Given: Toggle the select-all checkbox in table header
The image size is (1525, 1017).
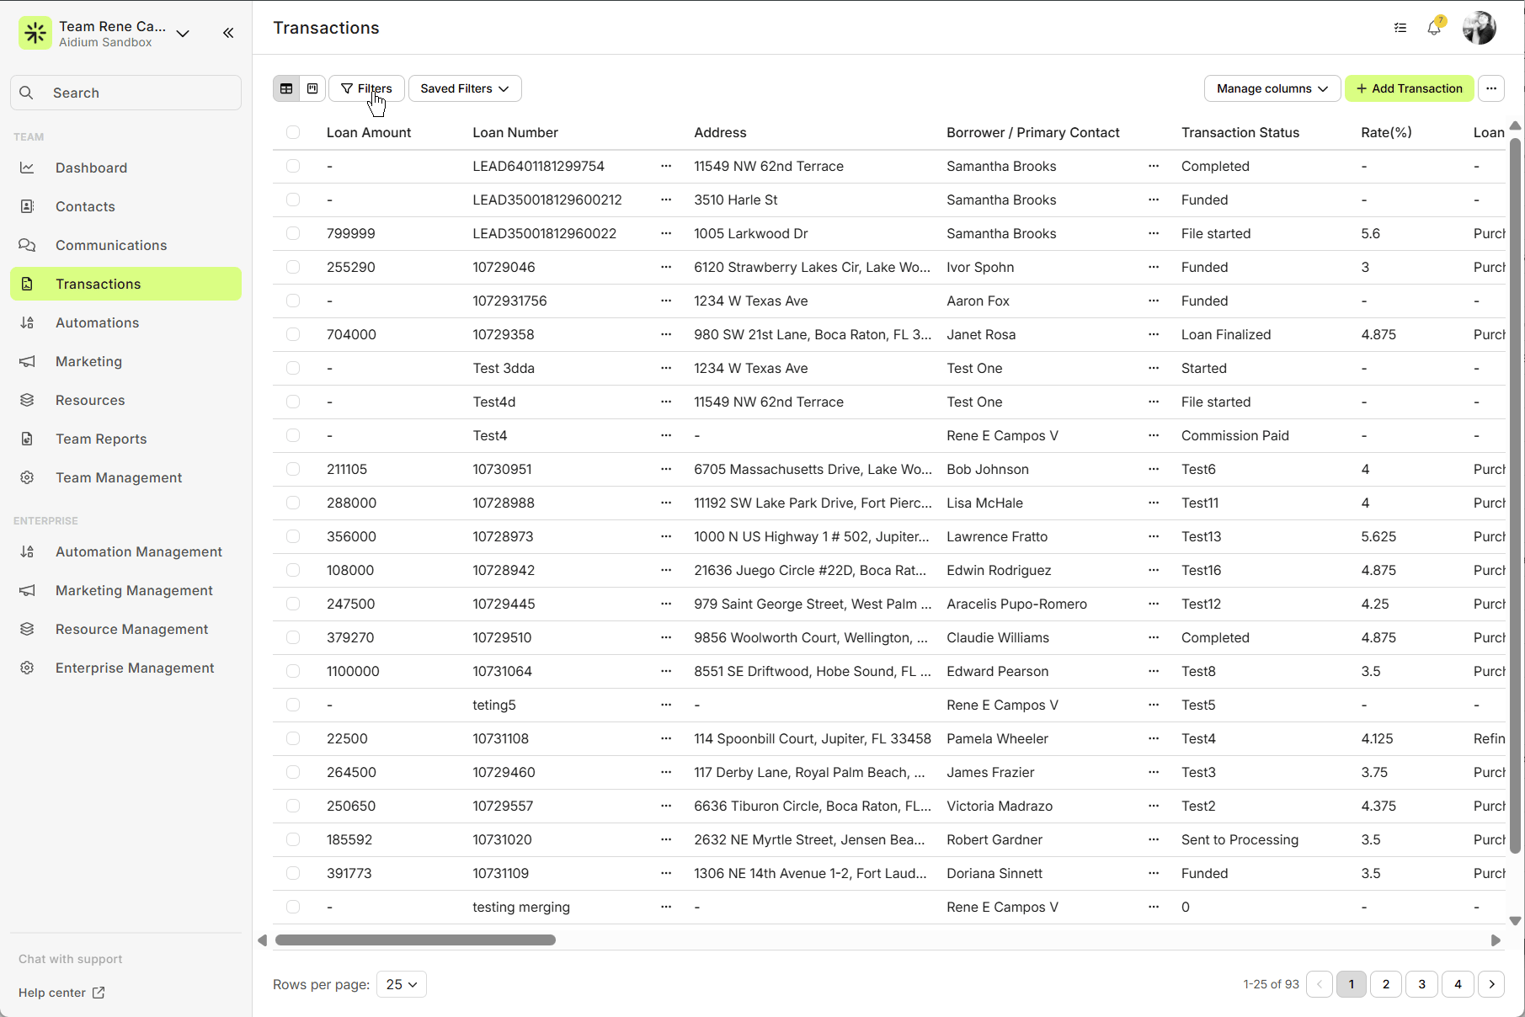Looking at the screenshot, I should (x=293, y=132).
